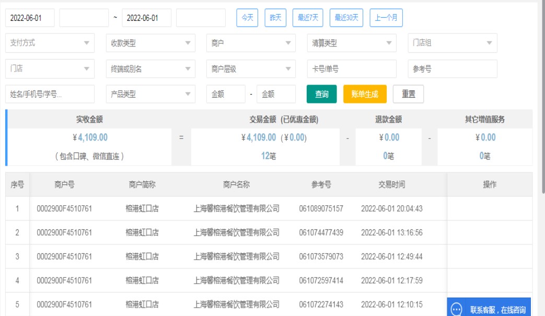545x316 pixels.
Task: Click the chat bubble icon for customer service
Action: coord(456,309)
